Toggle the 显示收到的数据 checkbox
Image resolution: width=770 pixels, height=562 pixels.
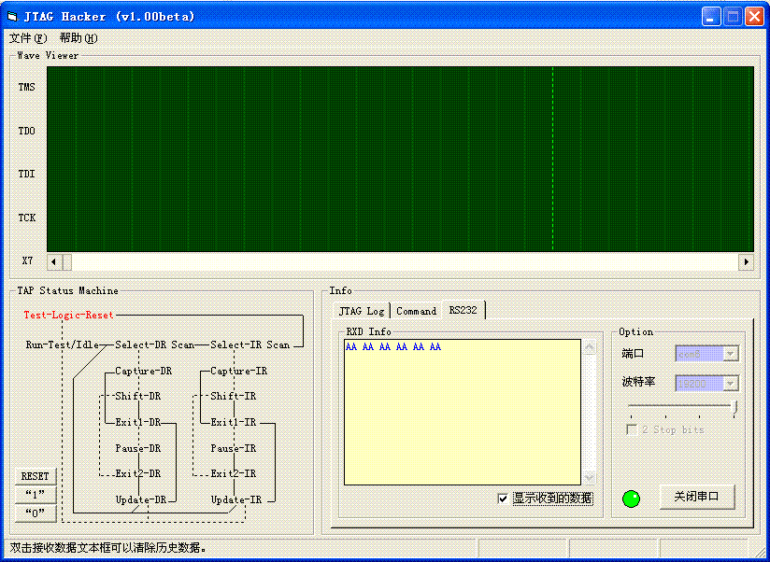(503, 499)
